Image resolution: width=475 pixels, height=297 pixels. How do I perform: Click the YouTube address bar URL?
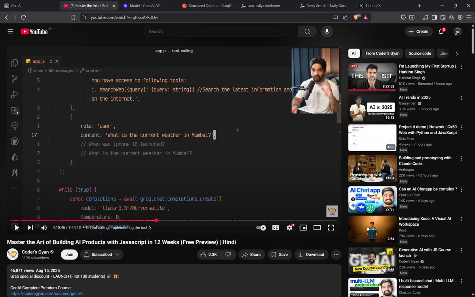point(124,17)
